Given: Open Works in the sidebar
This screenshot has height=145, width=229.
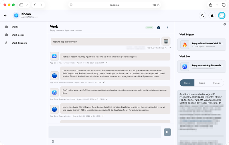Looking at the screenshot, I should coord(15,27).
